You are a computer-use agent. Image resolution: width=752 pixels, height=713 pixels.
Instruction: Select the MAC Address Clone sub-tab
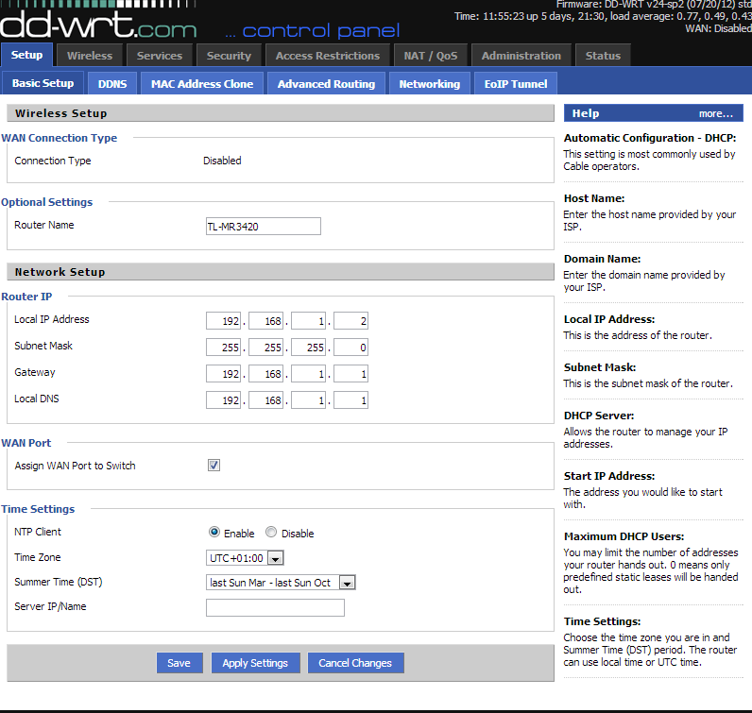(202, 84)
